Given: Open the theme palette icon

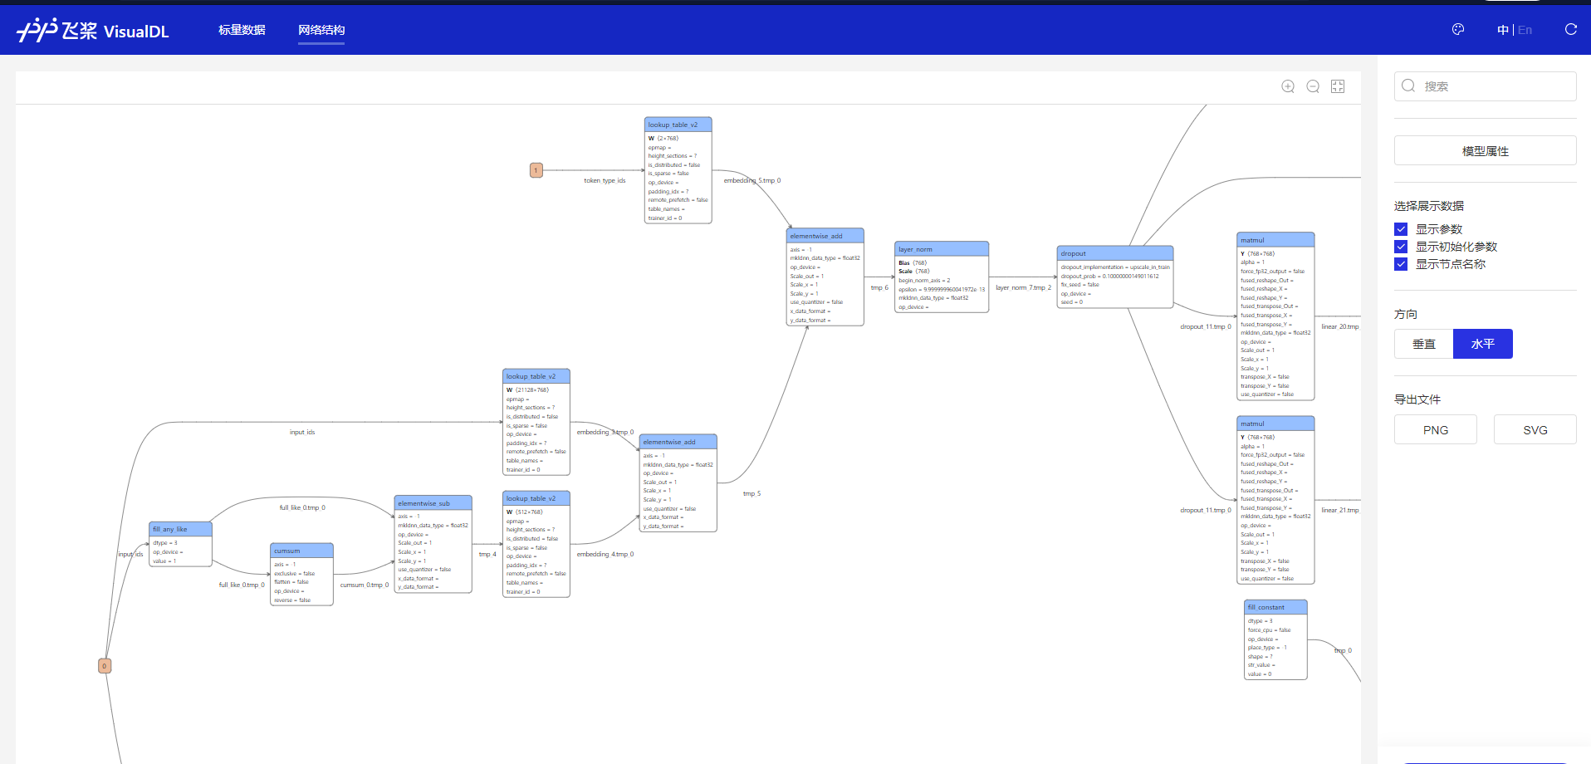Looking at the screenshot, I should point(1458,29).
